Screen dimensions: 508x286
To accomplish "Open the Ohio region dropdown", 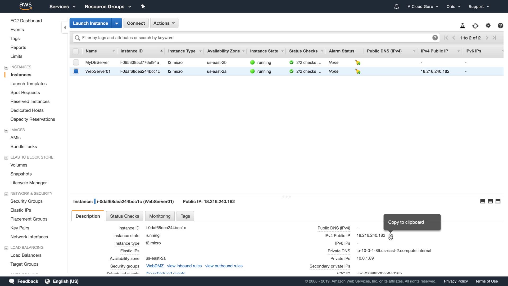I will (x=453, y=7).
